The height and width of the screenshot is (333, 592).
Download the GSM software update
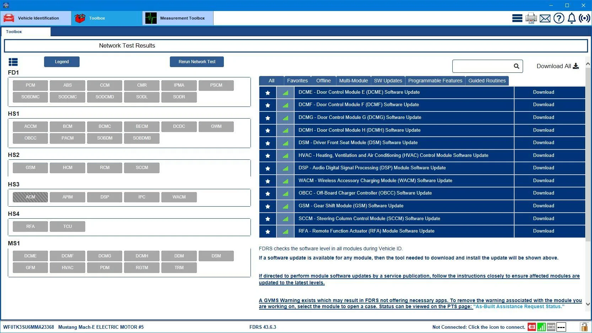(543, 206)
